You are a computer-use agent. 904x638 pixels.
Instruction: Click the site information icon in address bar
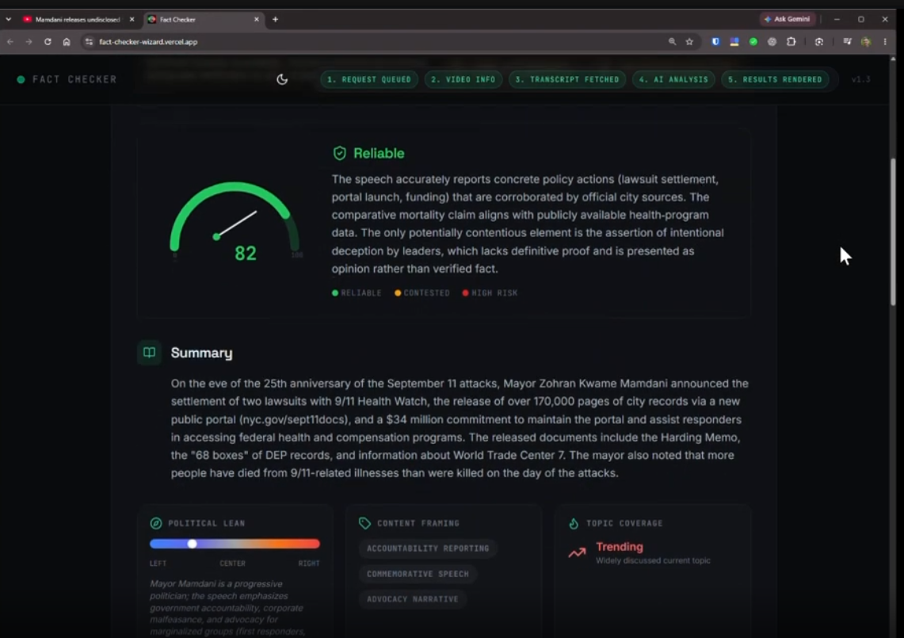coord(89,41)
